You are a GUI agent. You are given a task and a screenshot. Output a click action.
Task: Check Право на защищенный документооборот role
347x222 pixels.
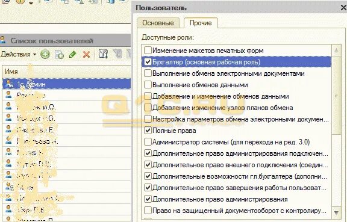148,211
